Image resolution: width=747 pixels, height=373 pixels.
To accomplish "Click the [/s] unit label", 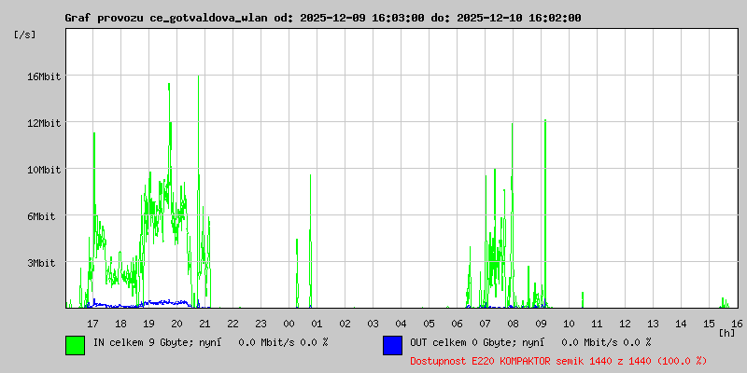I will click(x=25, y=35).
